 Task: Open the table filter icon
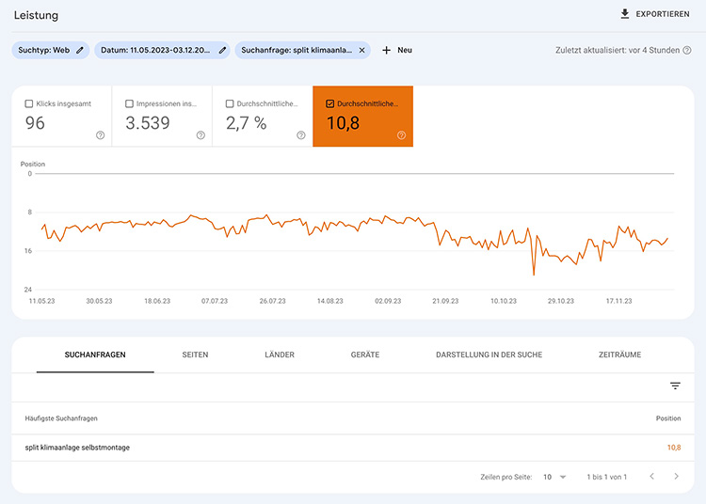[x=675, y=386]
